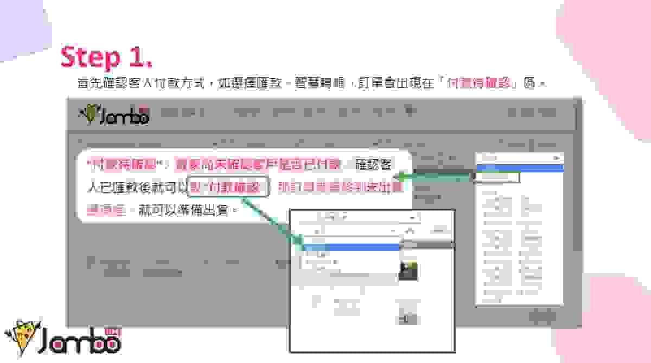Image resolution: width=651 pixels, height=363 pixels.
Task: Click the Jambo logo in the dimmed site header
Action: coord(114,114)
